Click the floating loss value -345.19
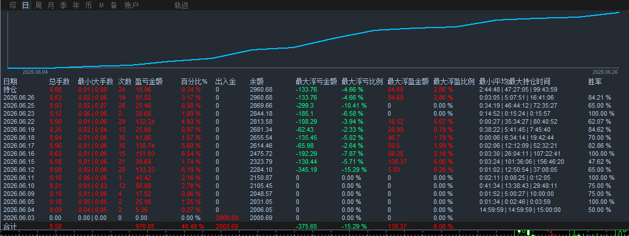 307,170
